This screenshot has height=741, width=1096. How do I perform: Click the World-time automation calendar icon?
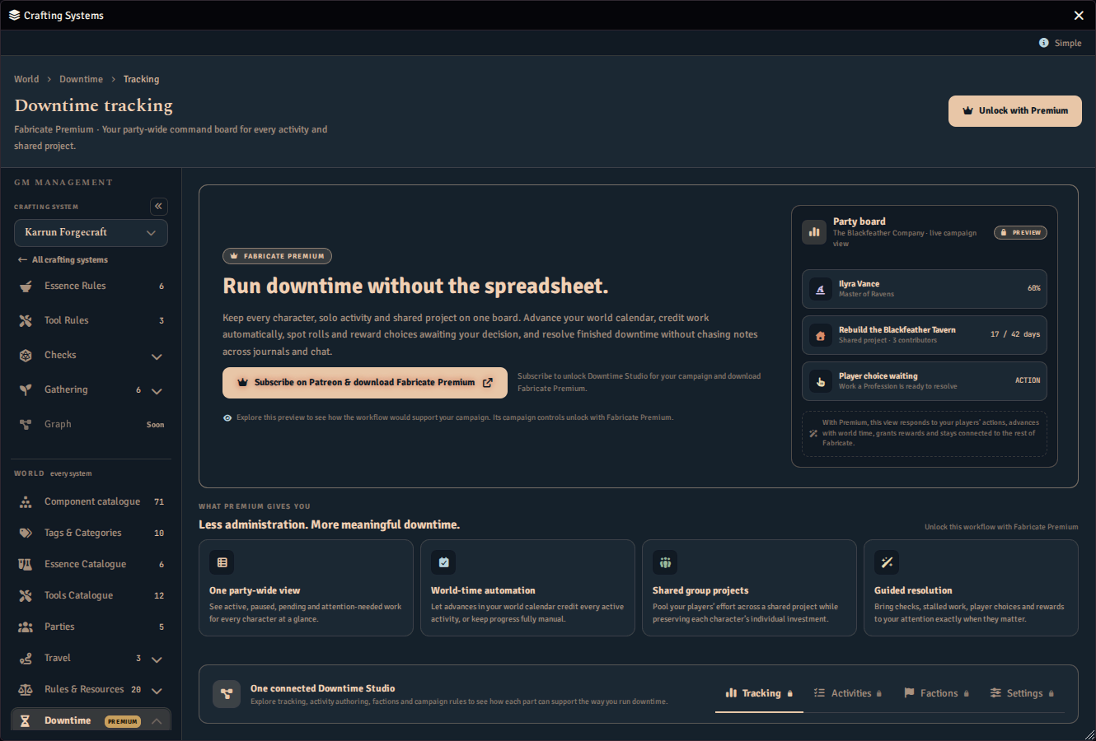tap(443, 562)
